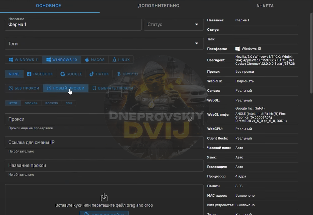Click the Процессор 4 ядра value
Image resolution: width=313 pixels, height=215 pixels.
(x=241, y=176)
